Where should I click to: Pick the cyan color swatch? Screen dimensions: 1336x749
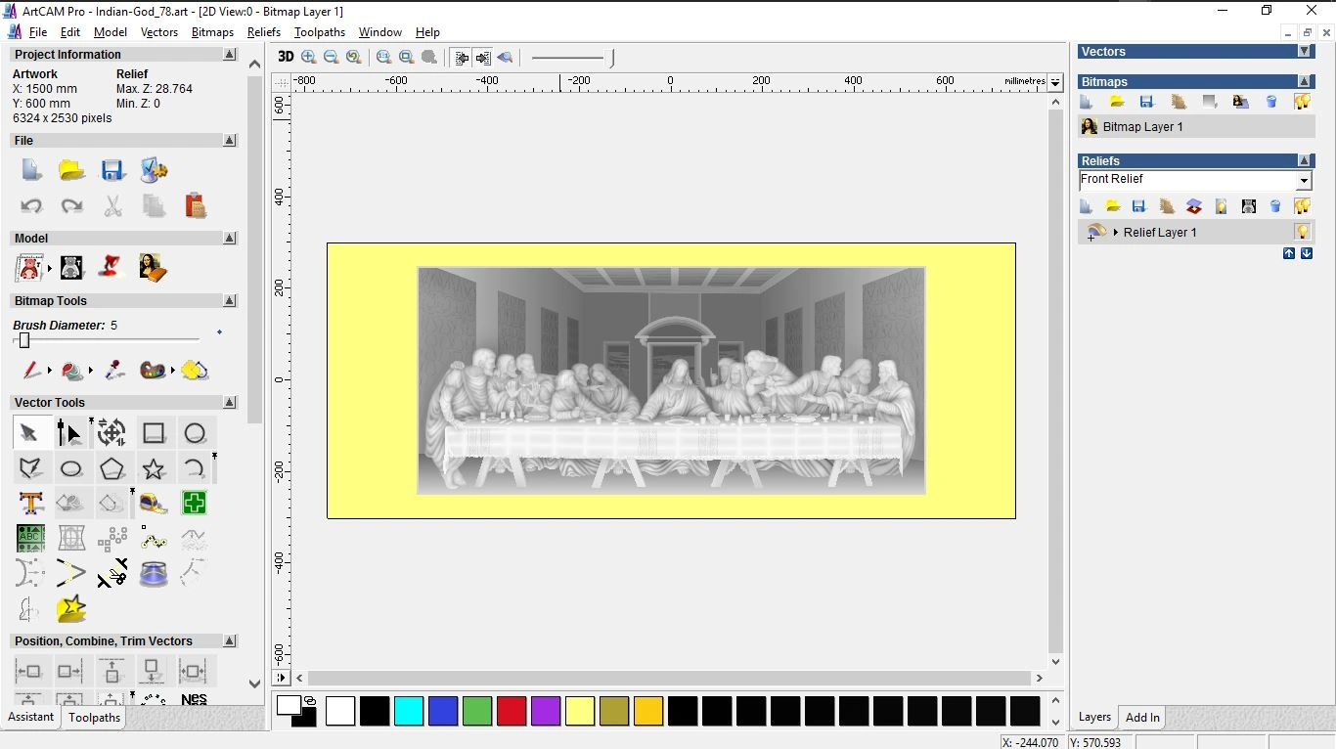[x=409, y=711]
